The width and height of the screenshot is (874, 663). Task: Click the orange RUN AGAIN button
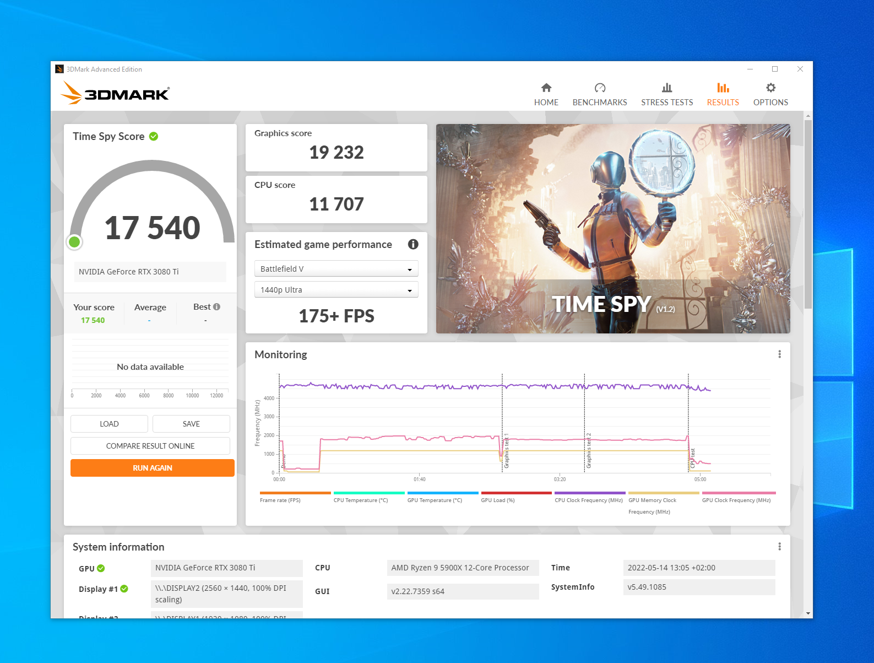pyautogui.click(x=153, y=468)
